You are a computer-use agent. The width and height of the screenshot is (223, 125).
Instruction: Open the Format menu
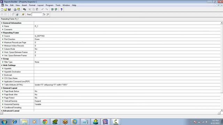(32, 5)
